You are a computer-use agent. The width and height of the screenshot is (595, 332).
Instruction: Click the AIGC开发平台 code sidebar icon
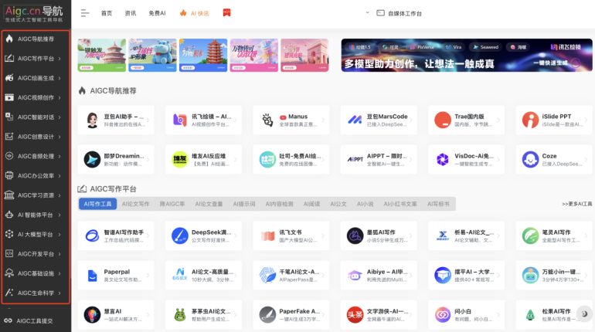pos(9,253)
